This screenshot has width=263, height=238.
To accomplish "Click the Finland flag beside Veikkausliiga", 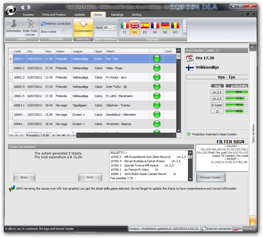I will pos(190,68).
